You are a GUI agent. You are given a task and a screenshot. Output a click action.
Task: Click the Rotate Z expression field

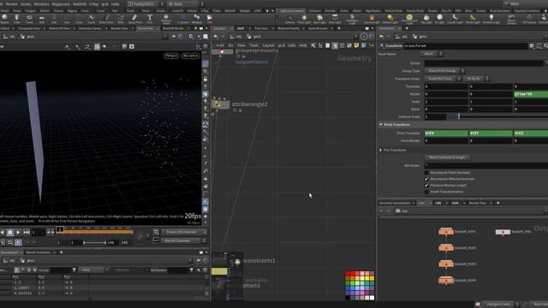531,94
